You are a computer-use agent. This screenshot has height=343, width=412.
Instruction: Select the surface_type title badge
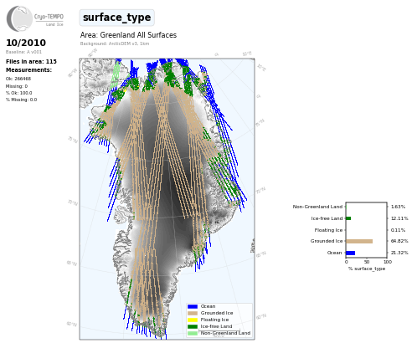[x=116, y=18]
